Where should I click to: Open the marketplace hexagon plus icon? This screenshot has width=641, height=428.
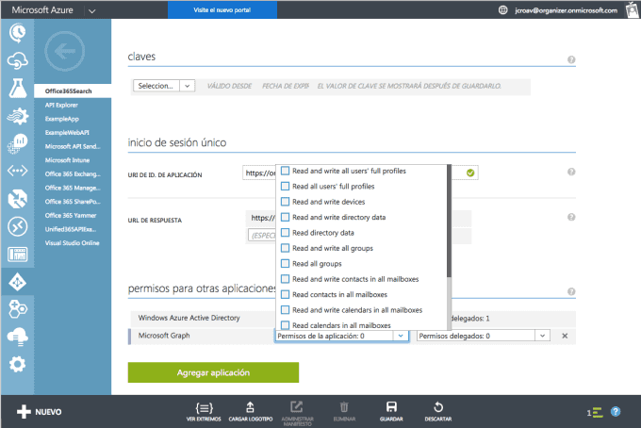coord(17,309)
